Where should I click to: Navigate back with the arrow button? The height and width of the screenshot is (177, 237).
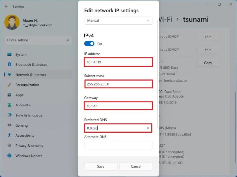(6, 6)
